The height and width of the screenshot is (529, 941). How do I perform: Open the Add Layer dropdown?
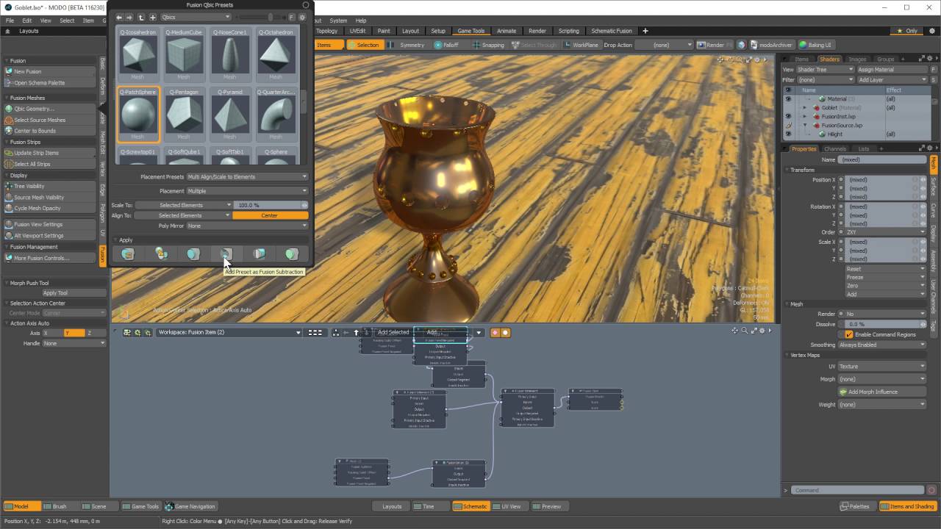coord(892,79)
